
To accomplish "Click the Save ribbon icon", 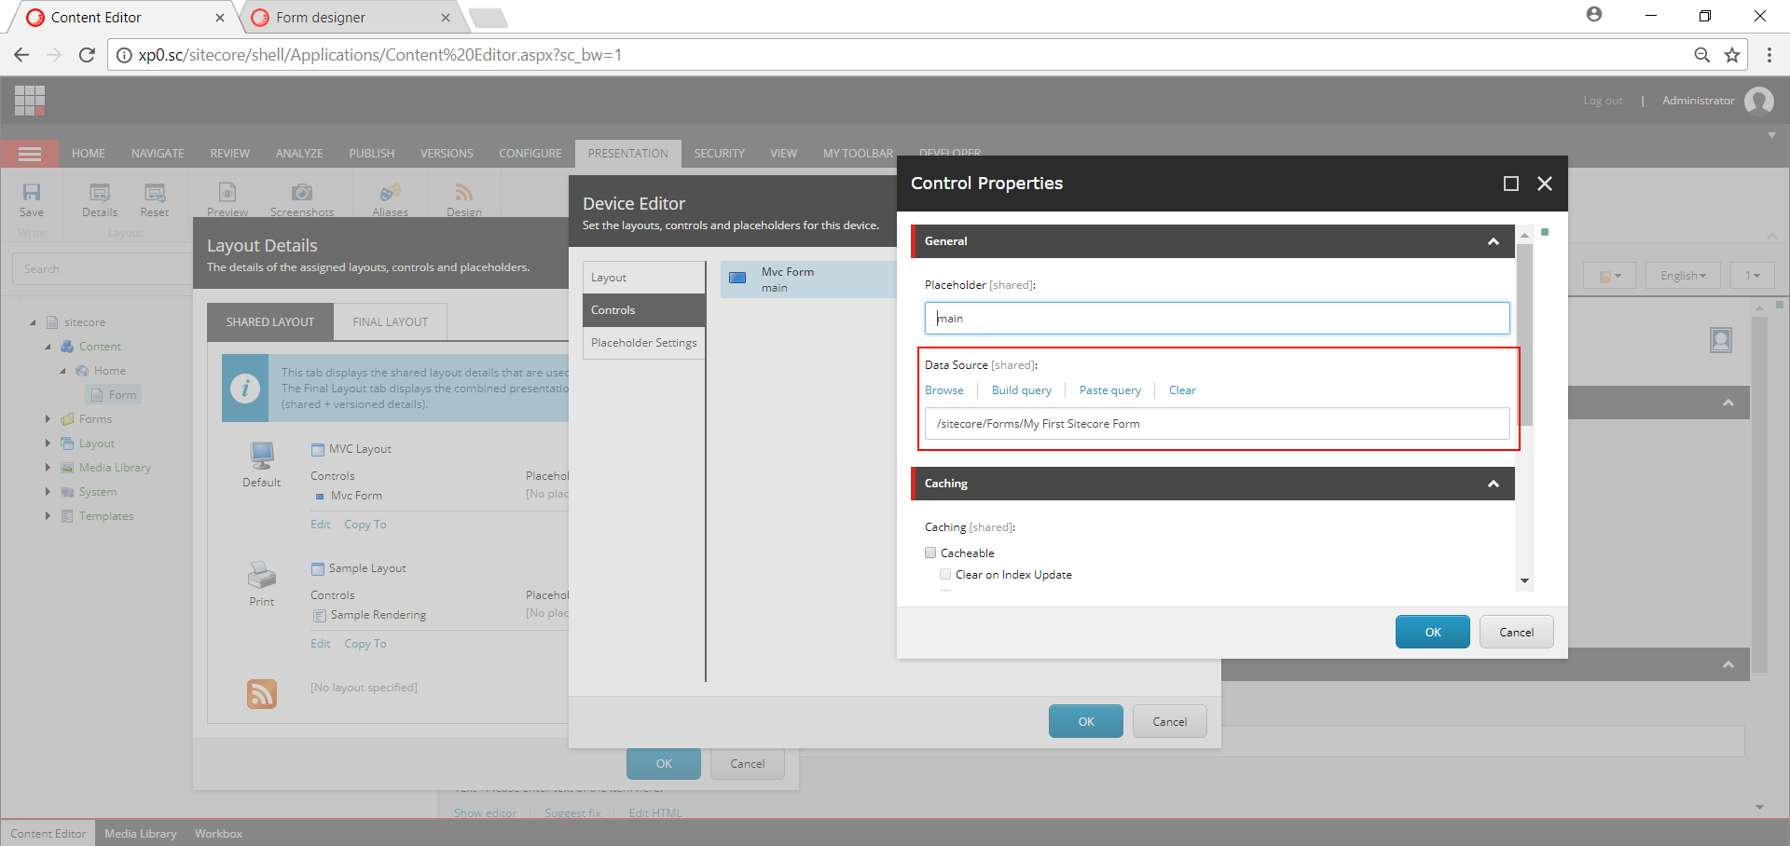I will click(32, 192).
